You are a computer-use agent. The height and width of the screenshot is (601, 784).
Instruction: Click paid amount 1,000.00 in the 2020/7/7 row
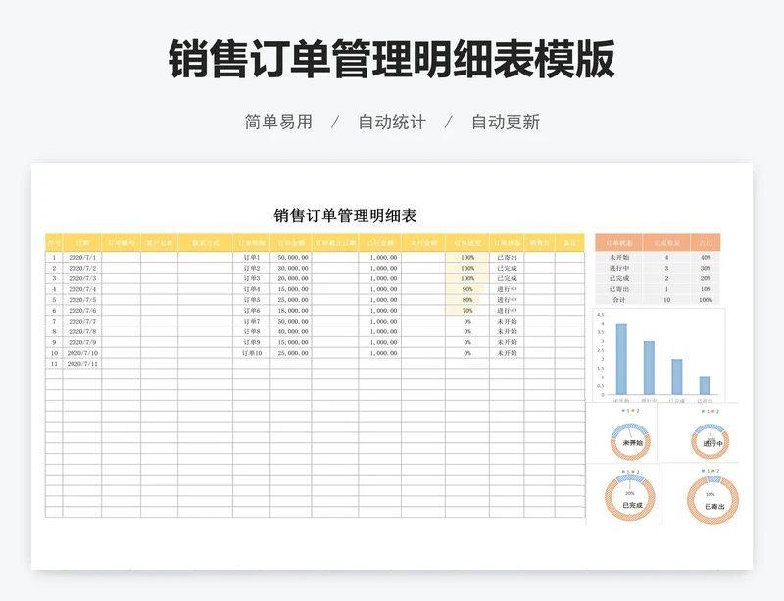pos(380,321)
